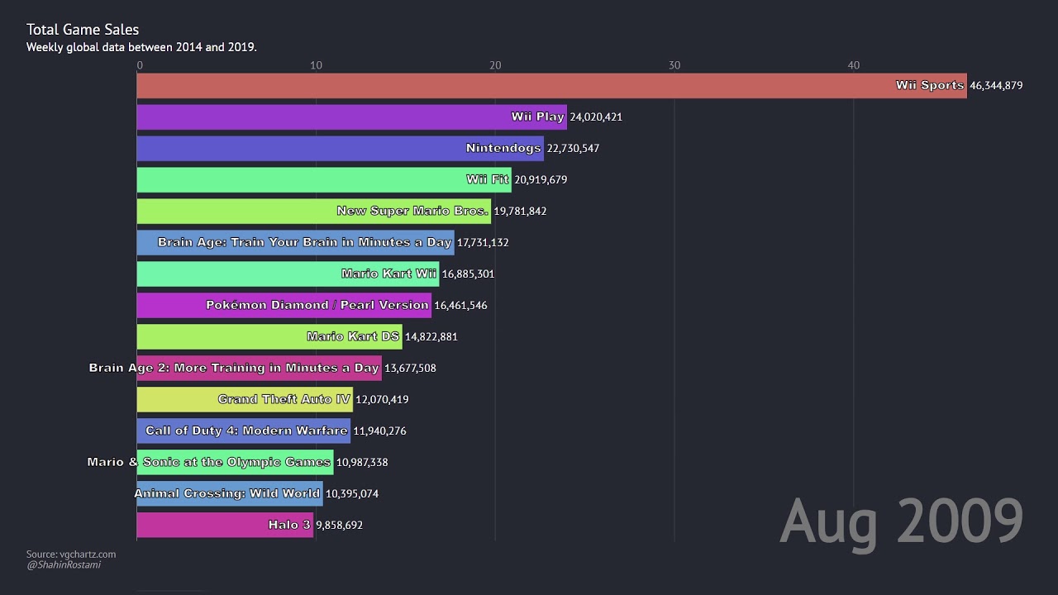Click the value 10,395,074
1058x595 pixels.
tap(352, 493)
